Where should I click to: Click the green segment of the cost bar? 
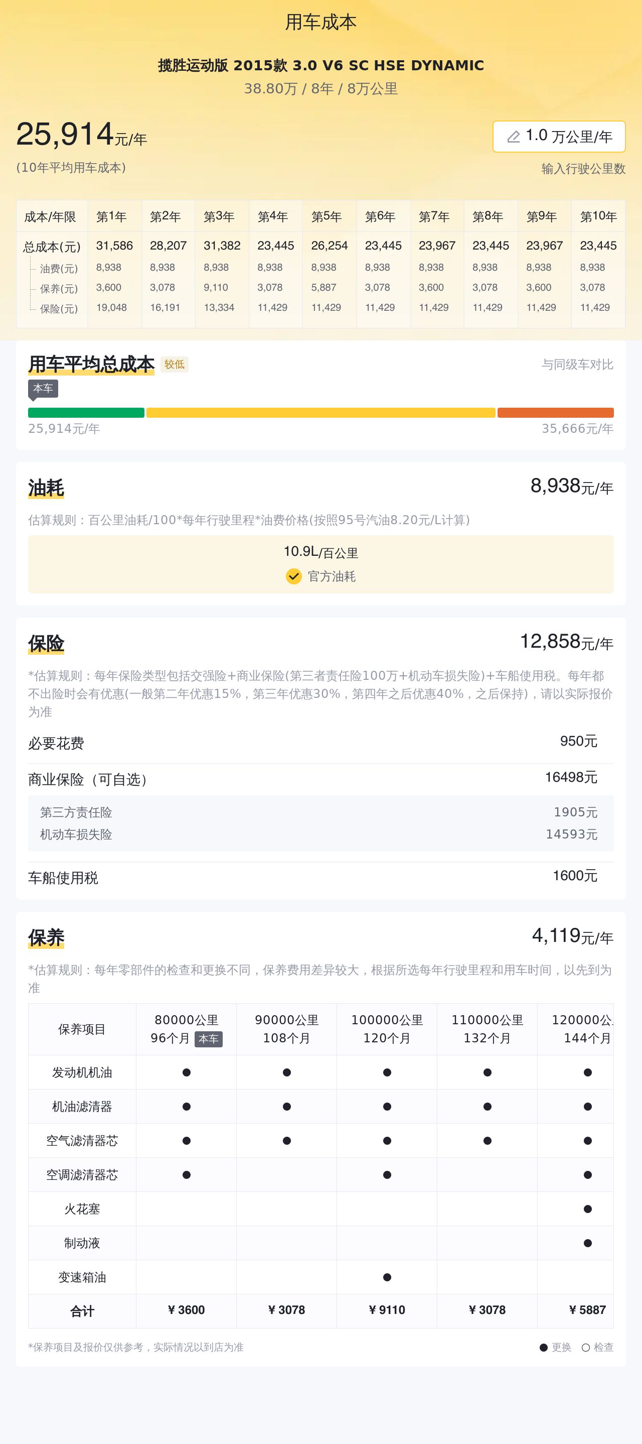86,413
